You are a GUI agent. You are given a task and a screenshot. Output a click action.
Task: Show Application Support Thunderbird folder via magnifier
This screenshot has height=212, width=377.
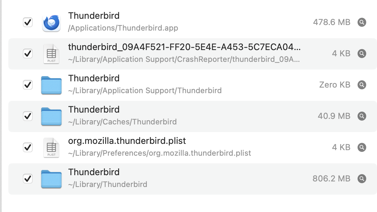tap(362, 85)
